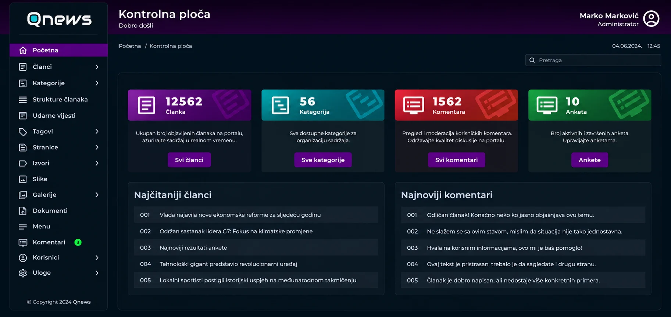The width and height of the screenshot is (671, 317).
Task: Click the green Komentari notification badge
Action: click(78, 242)
